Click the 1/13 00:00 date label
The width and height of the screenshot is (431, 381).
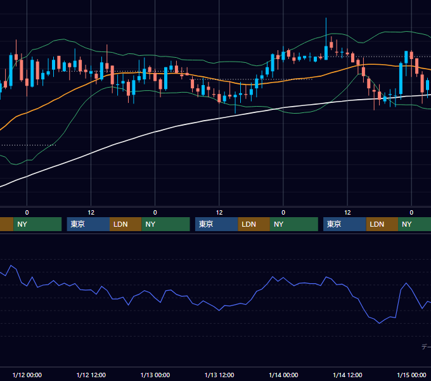pyautogui.click(x=155, y=375)
